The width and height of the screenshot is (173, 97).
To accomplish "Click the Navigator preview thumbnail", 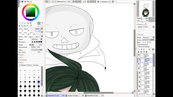I will pyautogui.click(x=146, y=9).
